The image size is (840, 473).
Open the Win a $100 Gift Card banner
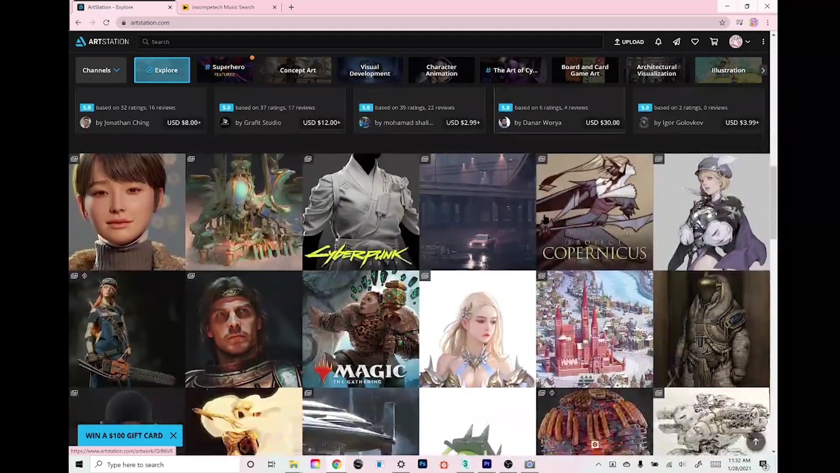tap(124, 435)
